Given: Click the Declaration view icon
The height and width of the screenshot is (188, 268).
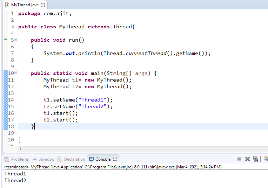Looking at the screenshot, I should click(x=60, y=159).
